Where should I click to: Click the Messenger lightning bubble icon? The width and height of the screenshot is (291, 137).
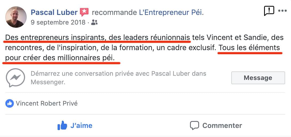tap(15, 78)
